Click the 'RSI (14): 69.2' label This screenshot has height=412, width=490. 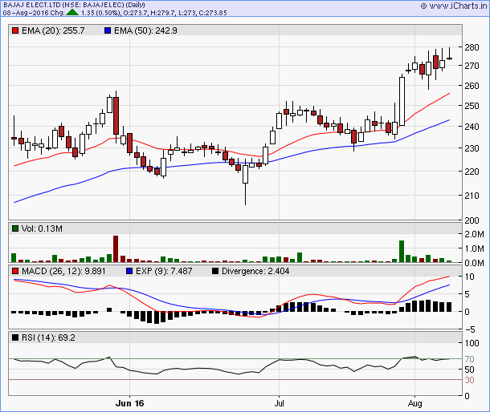(x=48, y=337)
